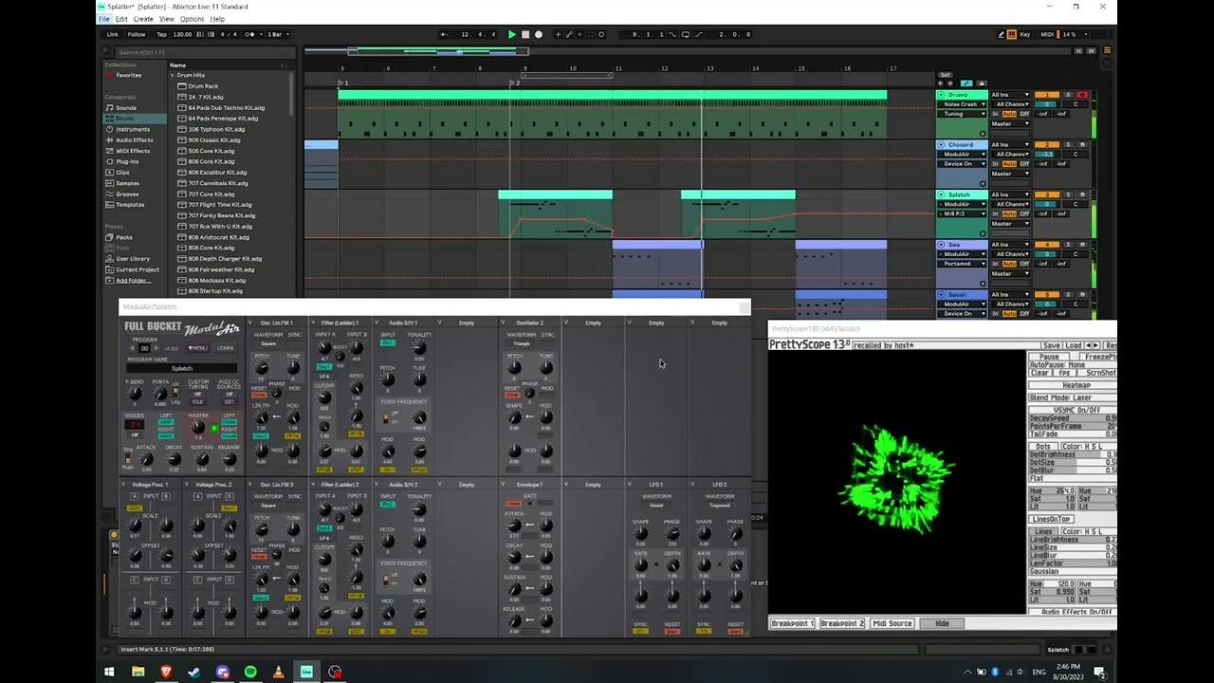Open the View menu
This screenshot has width=1214, height=683.
point(167,19)
